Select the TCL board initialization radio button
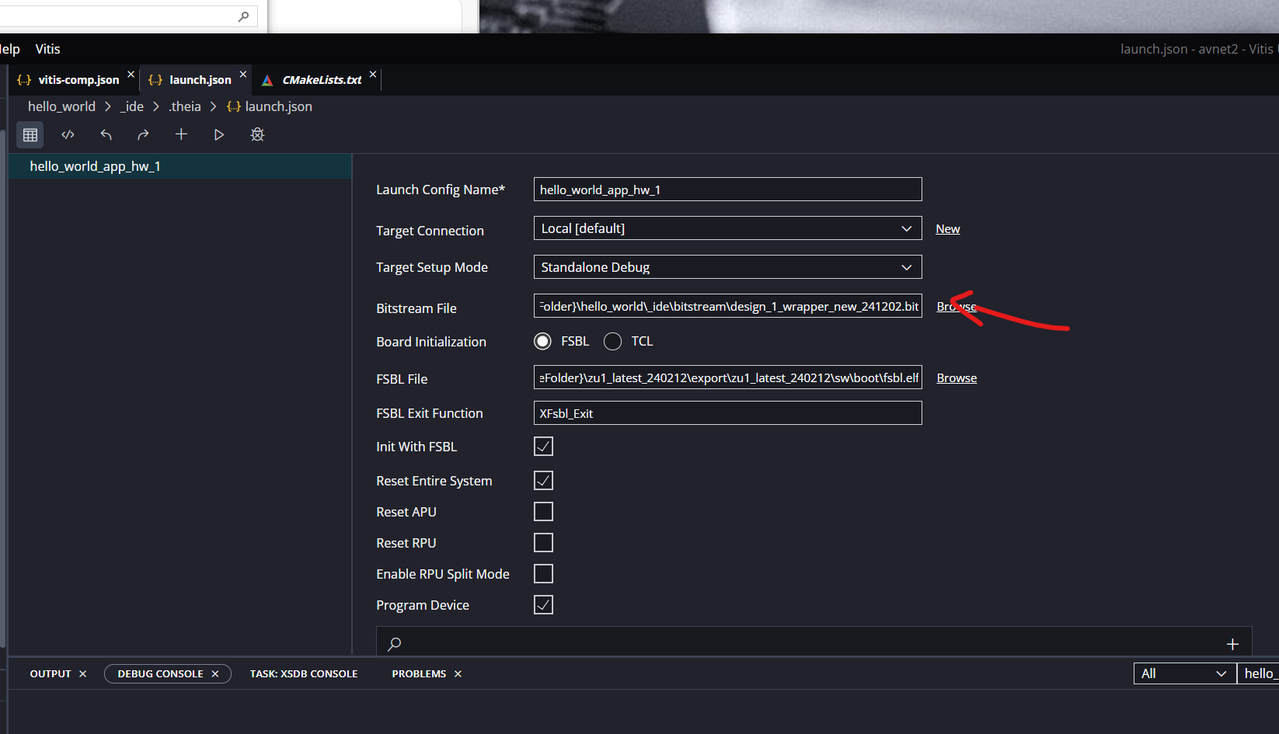 click(x=613, y=342)
